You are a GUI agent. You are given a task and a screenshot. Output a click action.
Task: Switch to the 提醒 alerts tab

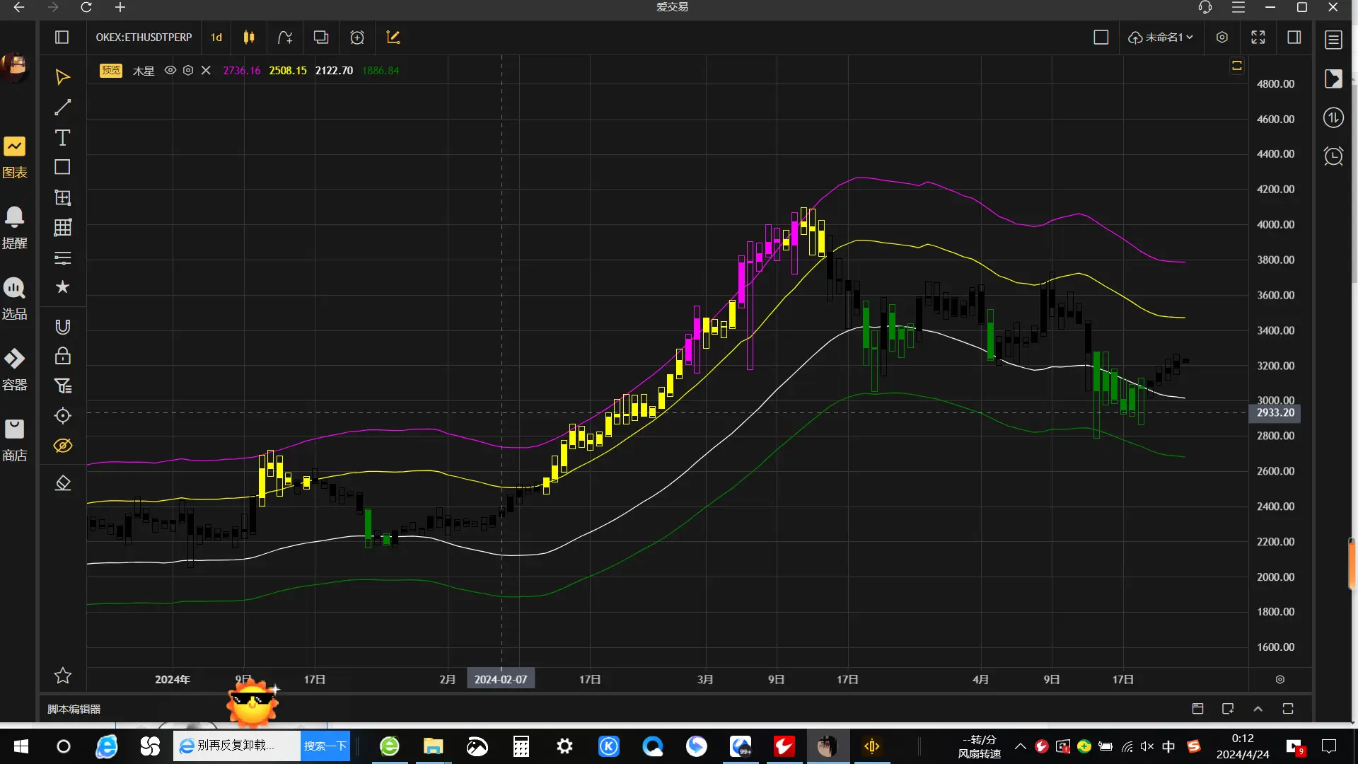[x=14, y=226]
